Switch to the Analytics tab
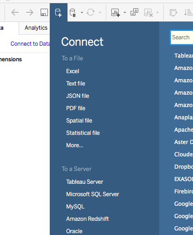 36,28
